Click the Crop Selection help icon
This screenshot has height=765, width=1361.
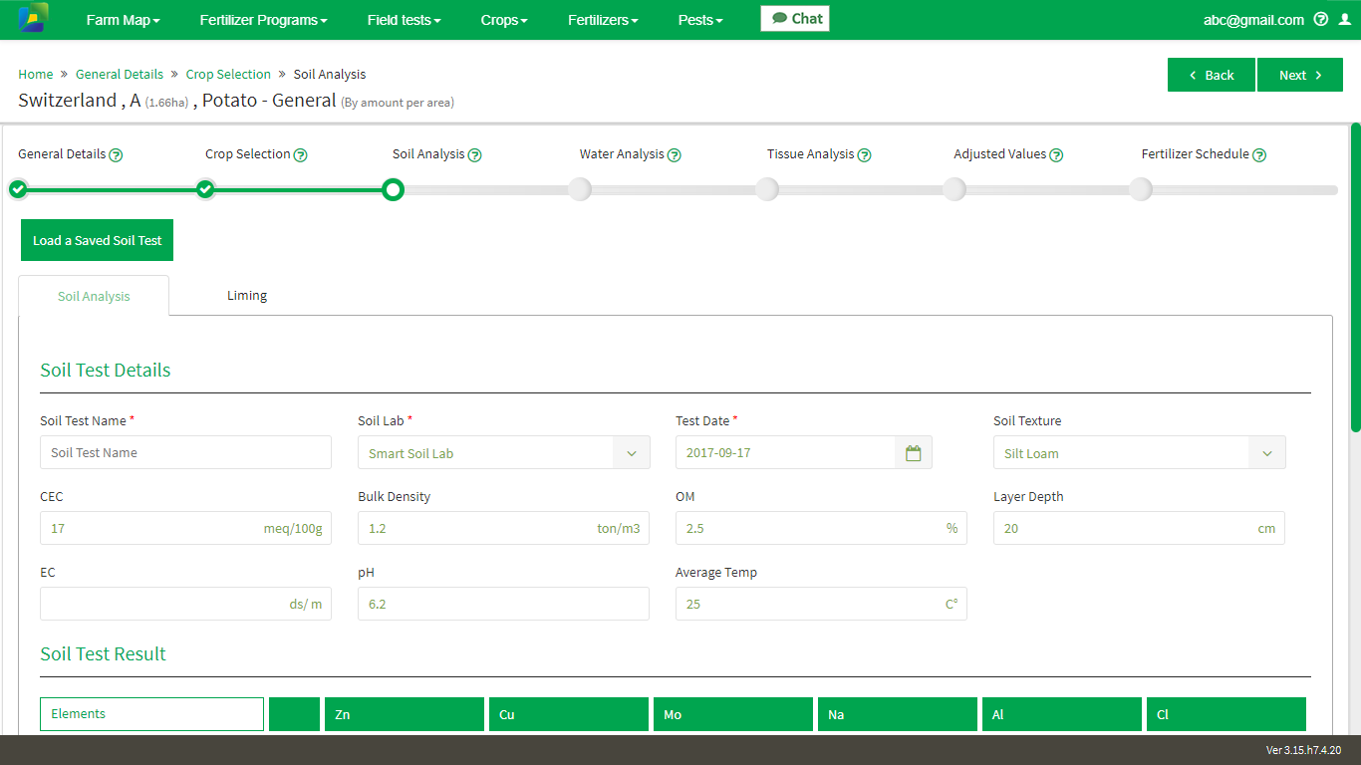click(300, 155)
